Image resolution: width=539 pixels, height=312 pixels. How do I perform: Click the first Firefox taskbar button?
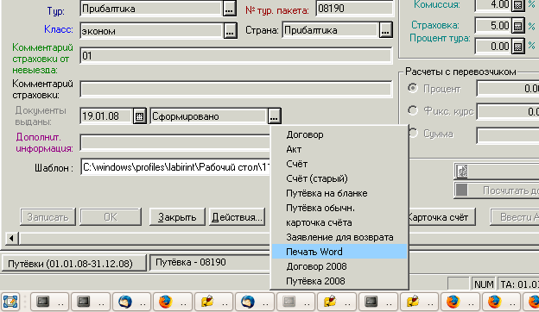(174, 302)
